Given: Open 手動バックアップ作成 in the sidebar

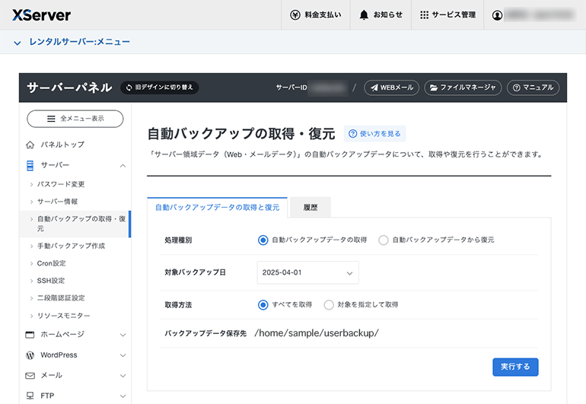Looking at the screenshot, I should coord(71,246).
